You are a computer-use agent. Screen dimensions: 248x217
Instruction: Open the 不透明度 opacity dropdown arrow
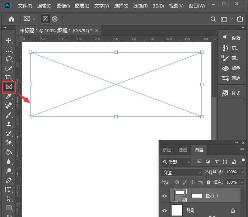pyautogui.click(x=241, y=172)
